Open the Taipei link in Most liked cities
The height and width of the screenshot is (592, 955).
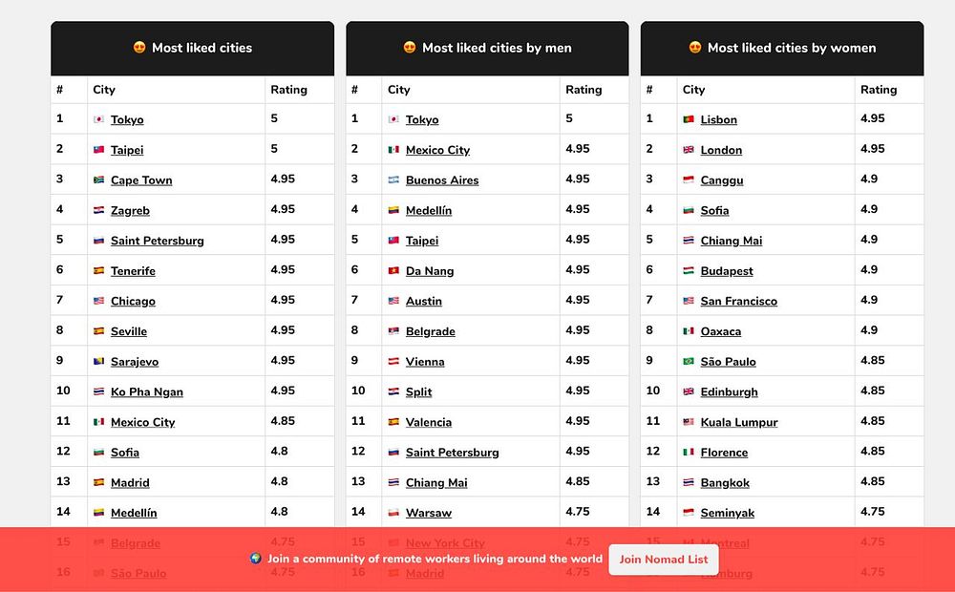point(127,150)
